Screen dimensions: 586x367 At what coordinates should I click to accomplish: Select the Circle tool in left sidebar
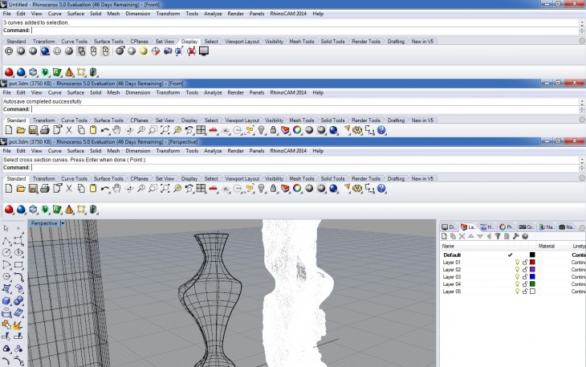(7, 252)
